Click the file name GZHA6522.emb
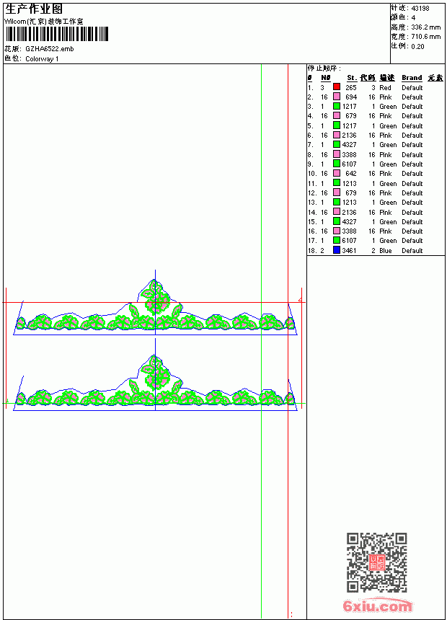Image resolution: width=447 pixels, height=620 pixels. pos(50,49)
